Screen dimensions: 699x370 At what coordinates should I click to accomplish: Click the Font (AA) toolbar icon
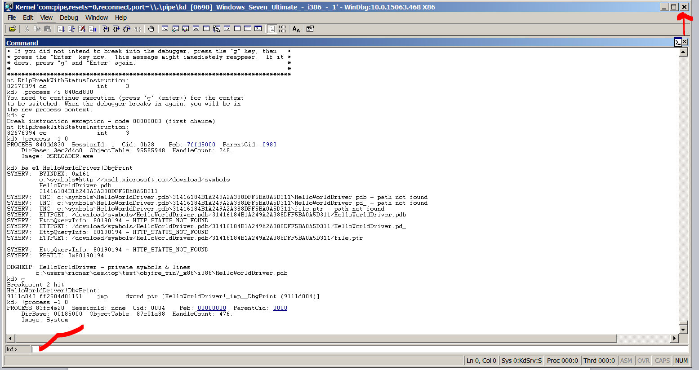(296, 29)
